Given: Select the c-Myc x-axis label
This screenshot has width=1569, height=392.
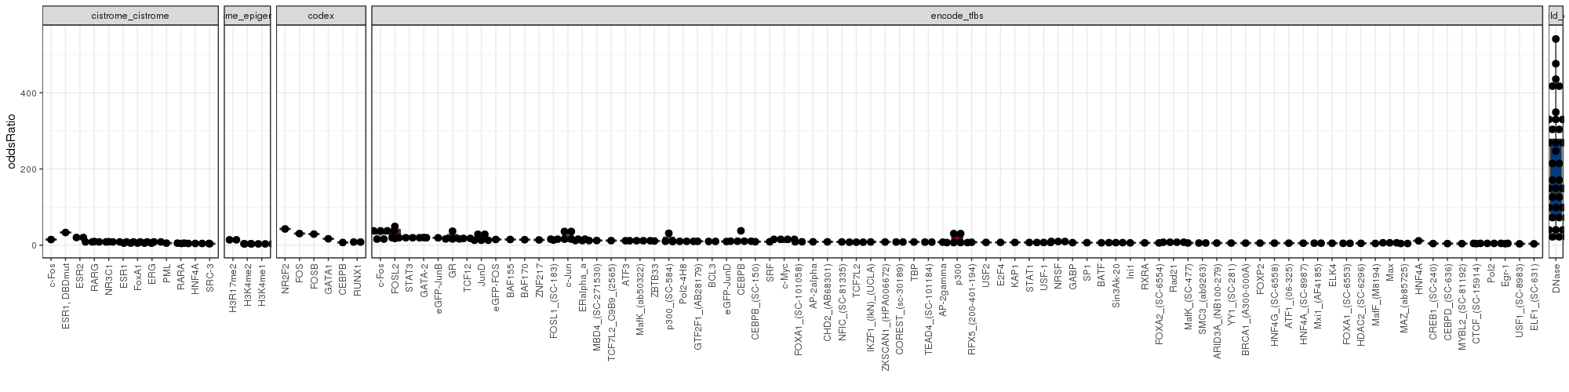Looking at the screenshot, I should pyautogui.click(x=783, y=276).
